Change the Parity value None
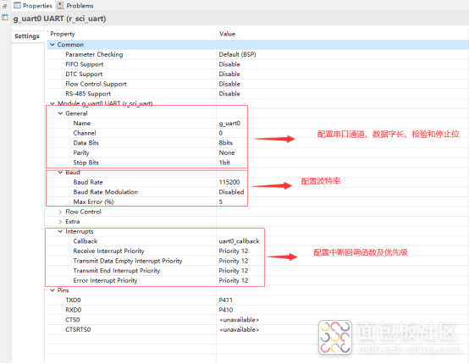 [227, 153]
